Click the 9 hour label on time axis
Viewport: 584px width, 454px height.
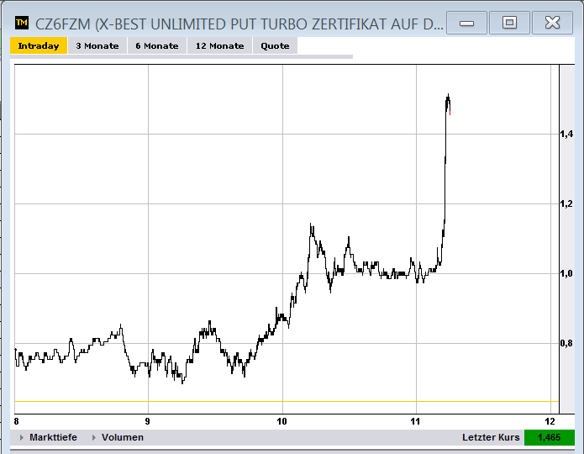click(x=148, y=421)
